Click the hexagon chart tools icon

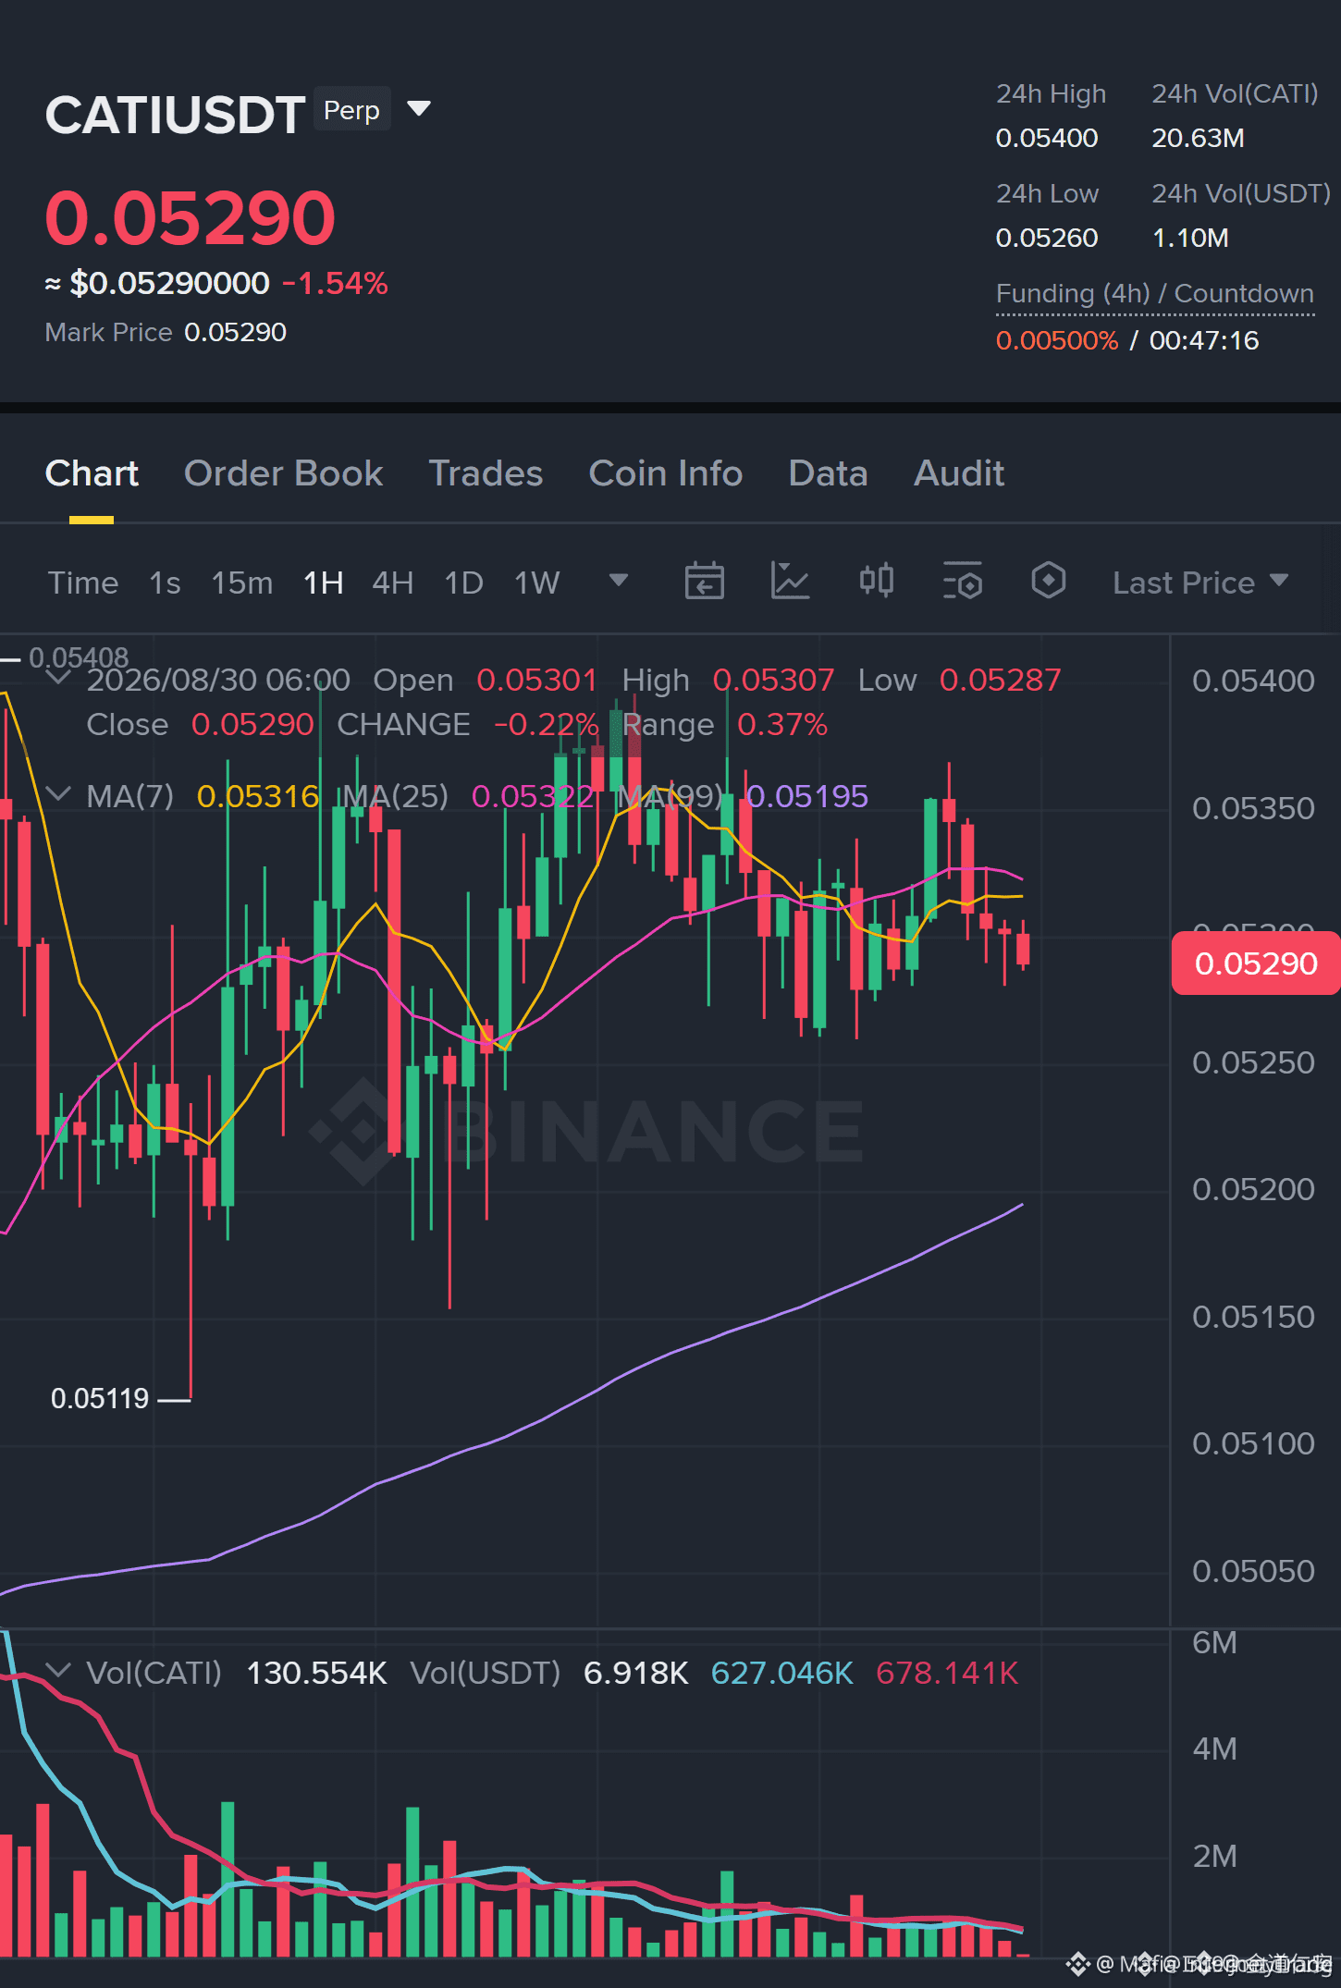[x=1049, y=582]
